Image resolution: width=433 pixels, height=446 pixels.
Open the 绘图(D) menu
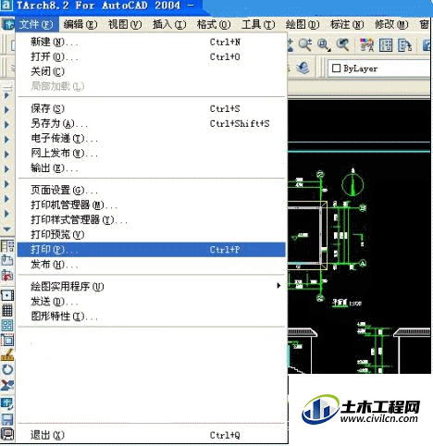303,24
